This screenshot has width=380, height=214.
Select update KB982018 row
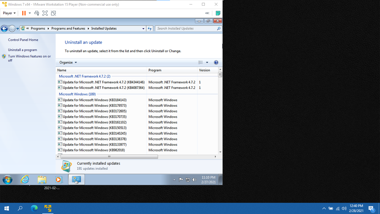click(137, 150)
